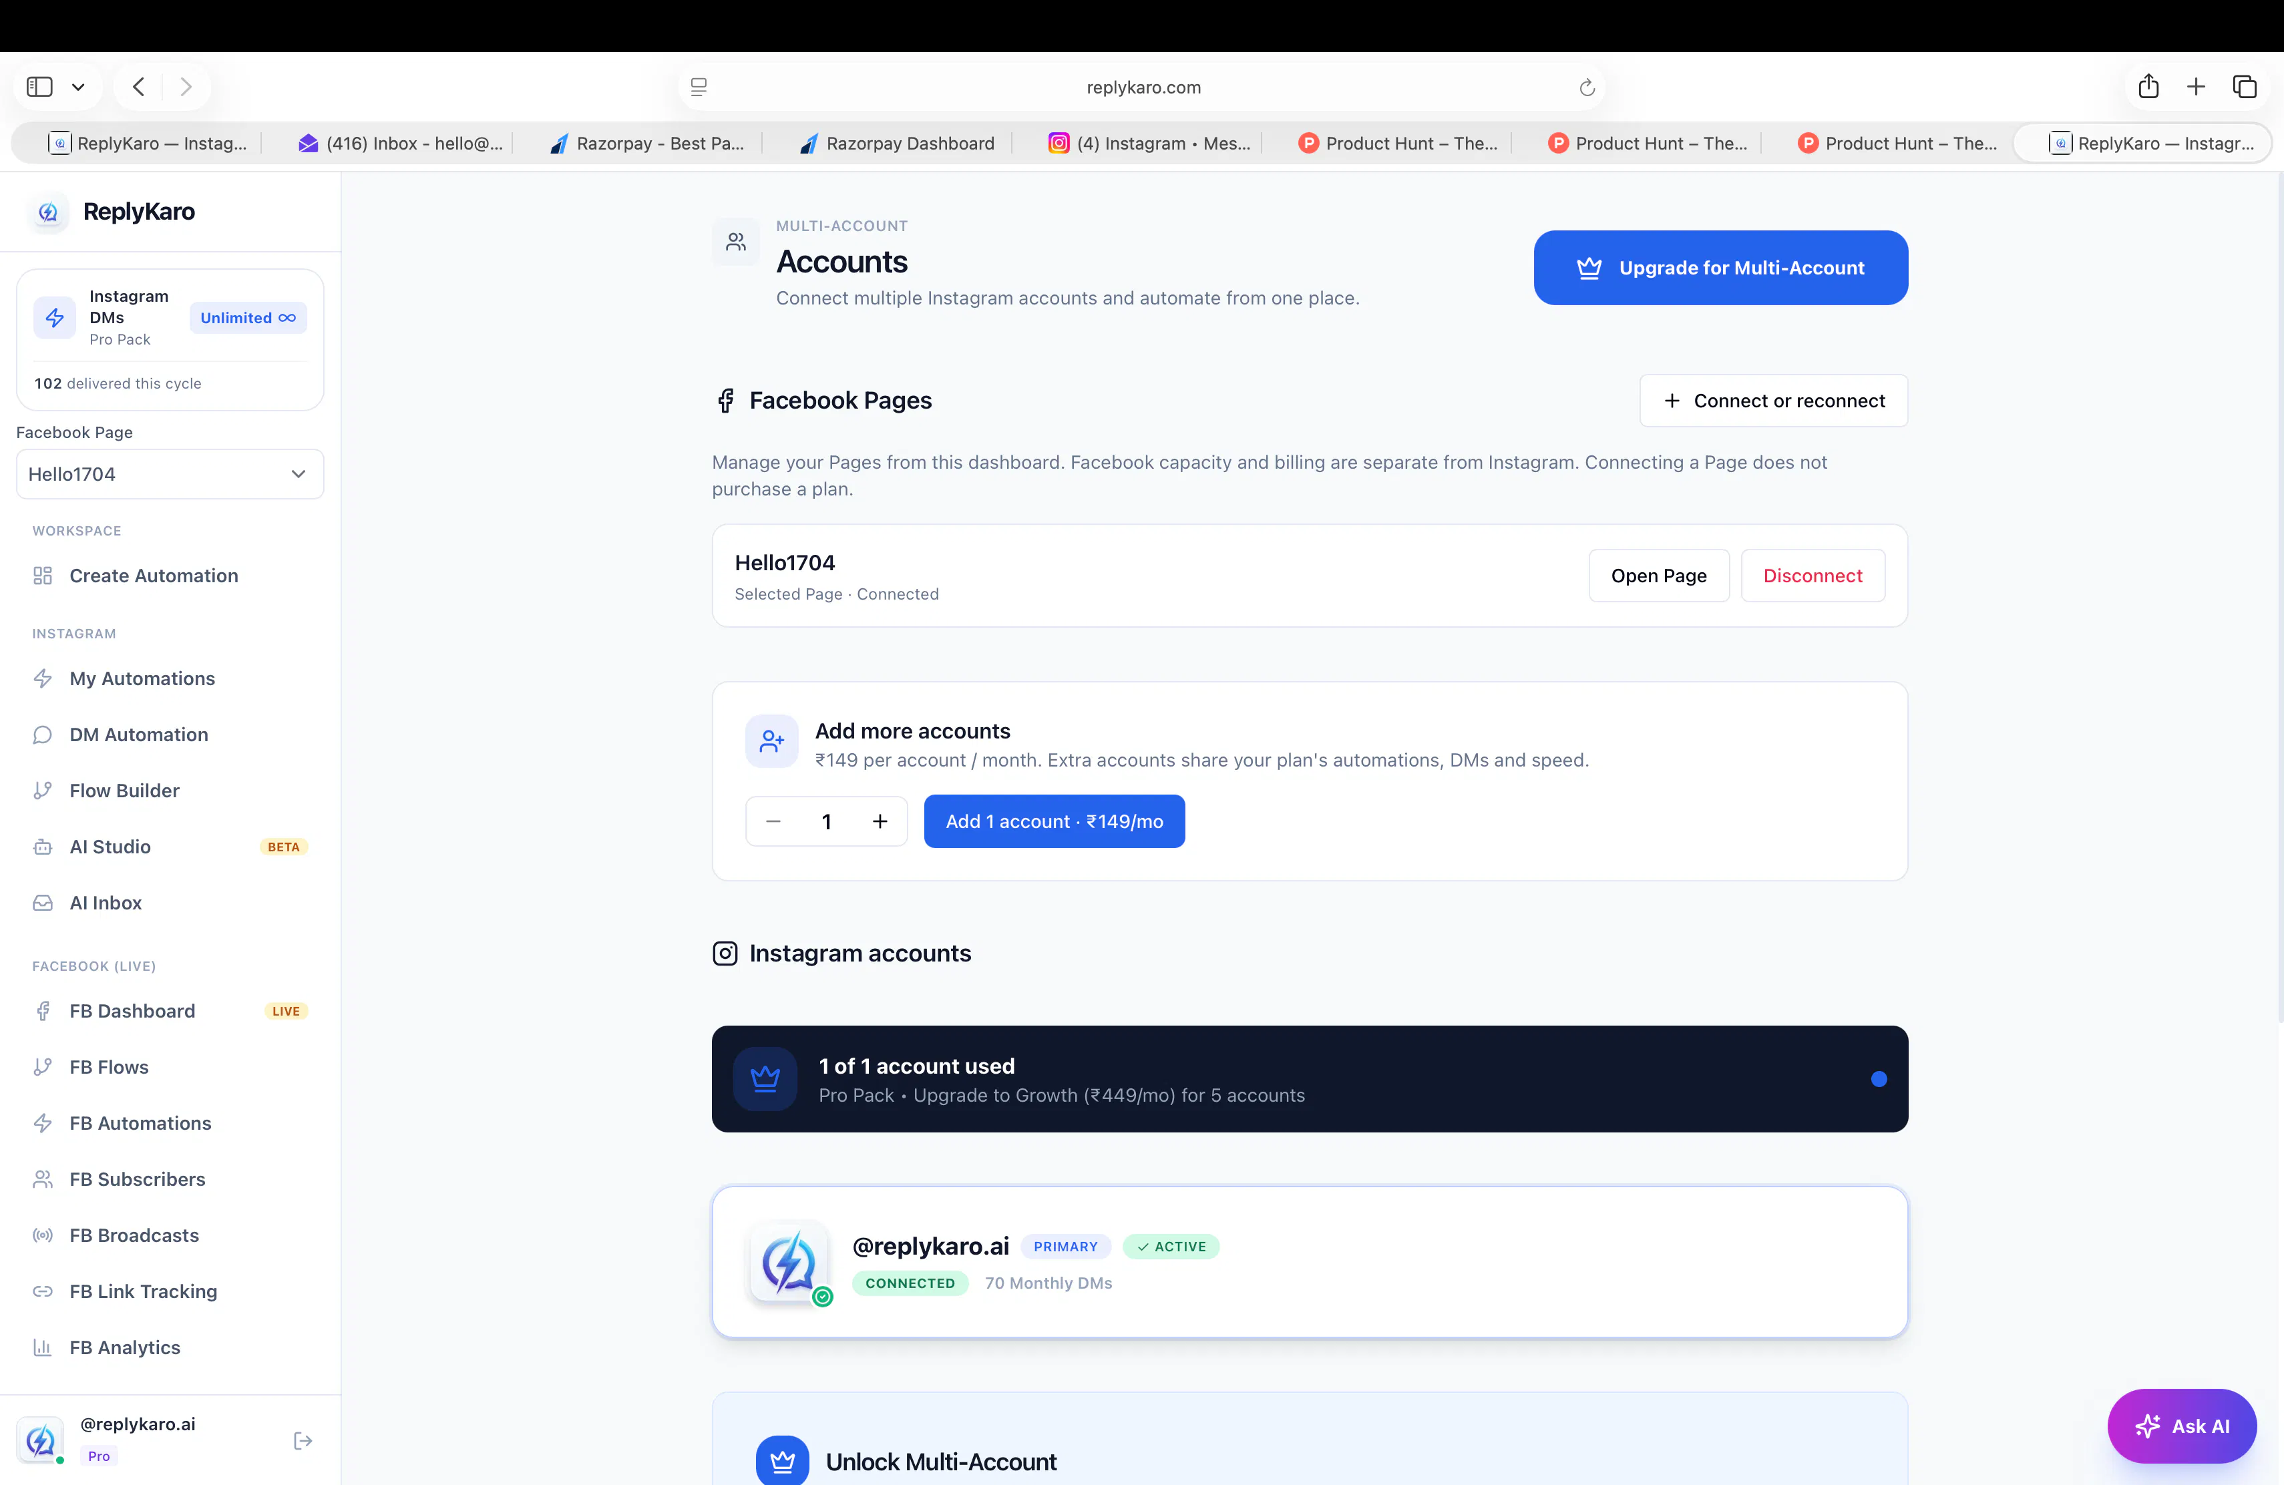This screenshot has height=1485, width=2284.
Task: Click the ReplyKaro logo icon in sidebar
Action: click(48, 212)
